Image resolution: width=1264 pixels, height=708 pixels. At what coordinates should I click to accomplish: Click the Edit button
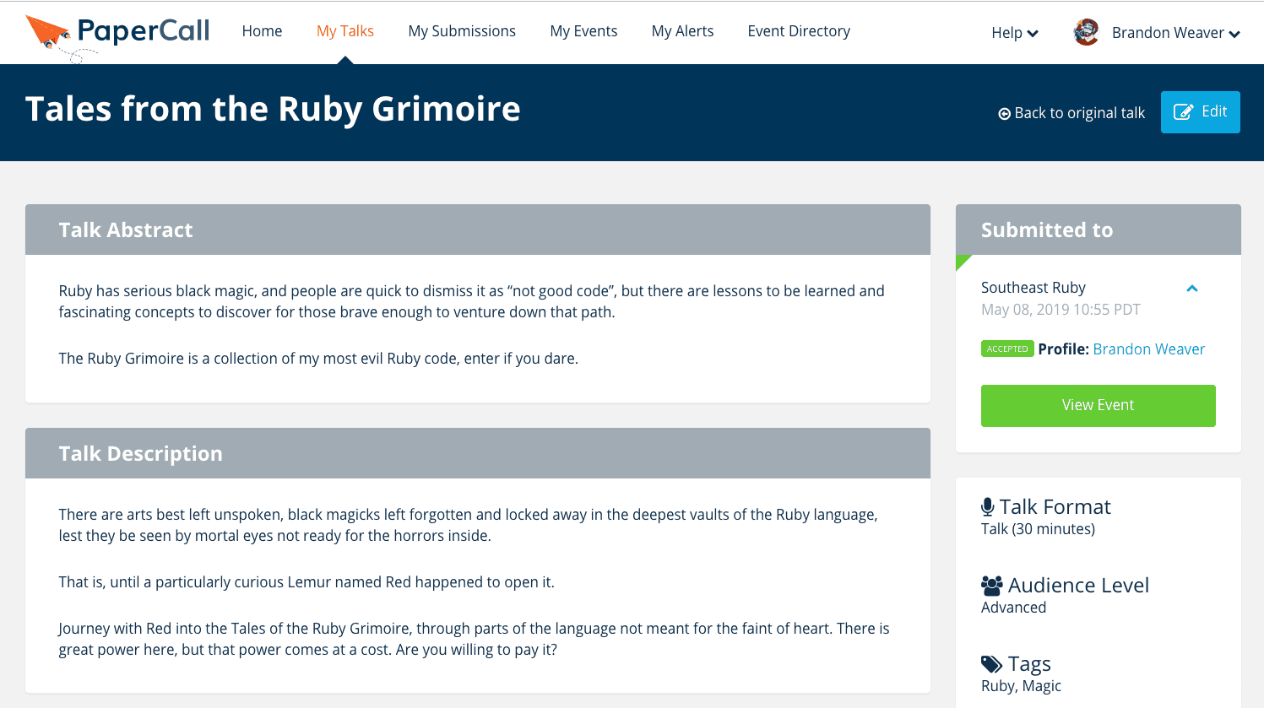tap(1200, 112)
